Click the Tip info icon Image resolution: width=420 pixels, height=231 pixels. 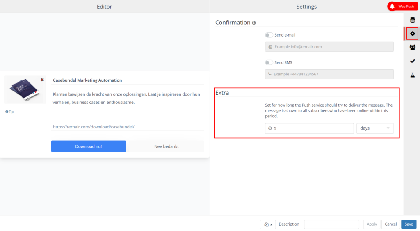click(7, 112)
